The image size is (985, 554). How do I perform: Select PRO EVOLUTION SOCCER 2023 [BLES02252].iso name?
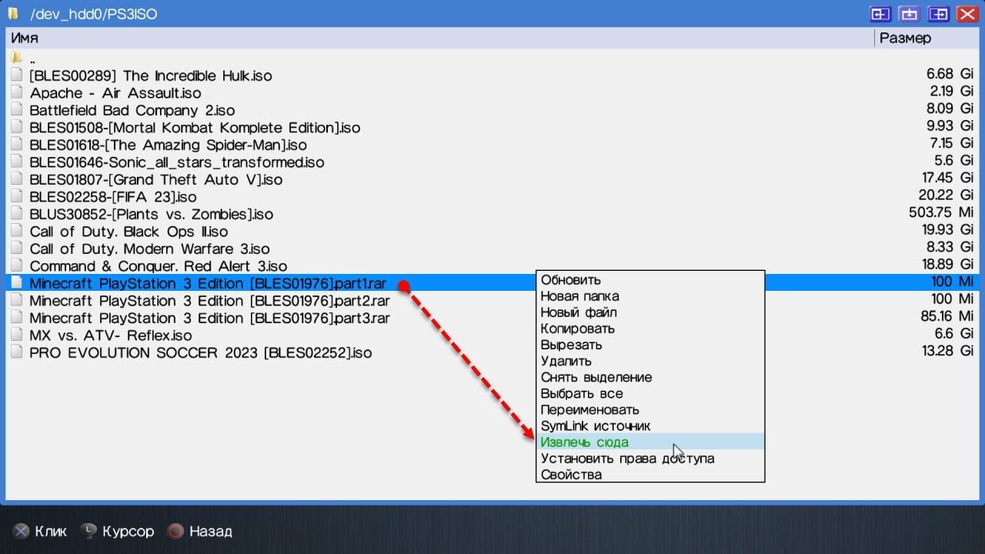(201, 352)
